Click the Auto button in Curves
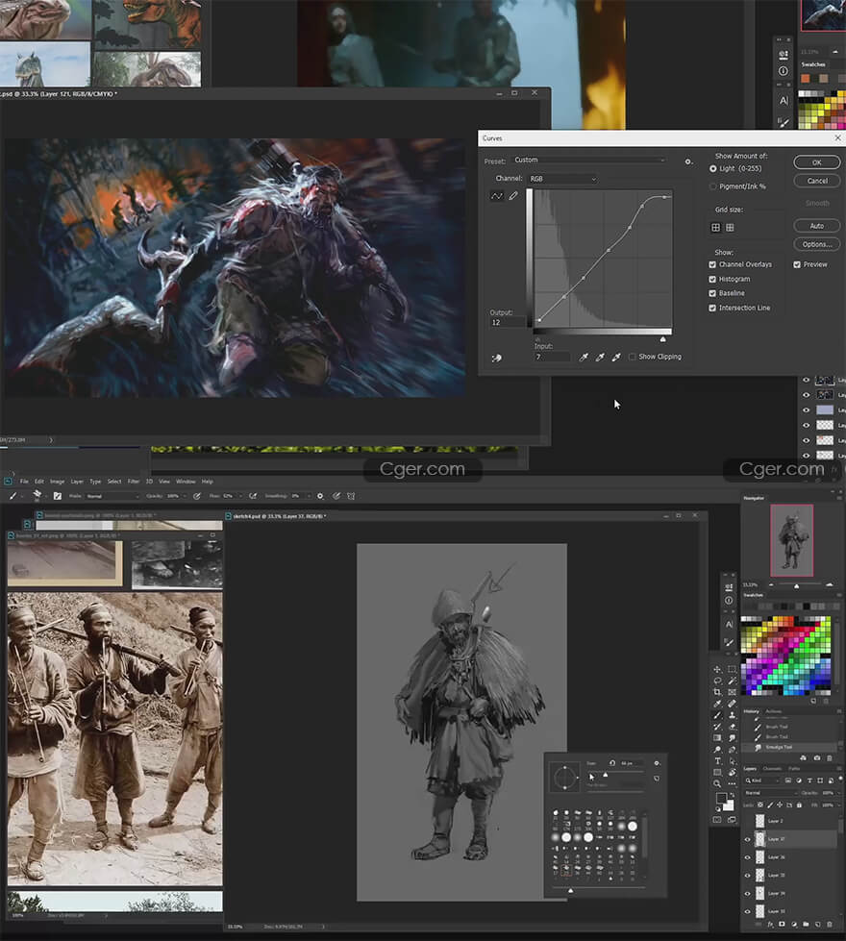Image resolution: width=846 pixels, height=941 pixels. pos(816,226)
